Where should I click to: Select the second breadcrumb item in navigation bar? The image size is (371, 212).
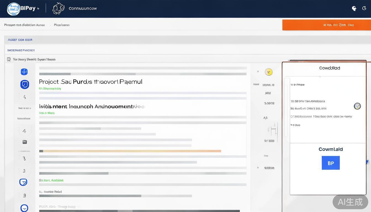[x=62, y=25]
